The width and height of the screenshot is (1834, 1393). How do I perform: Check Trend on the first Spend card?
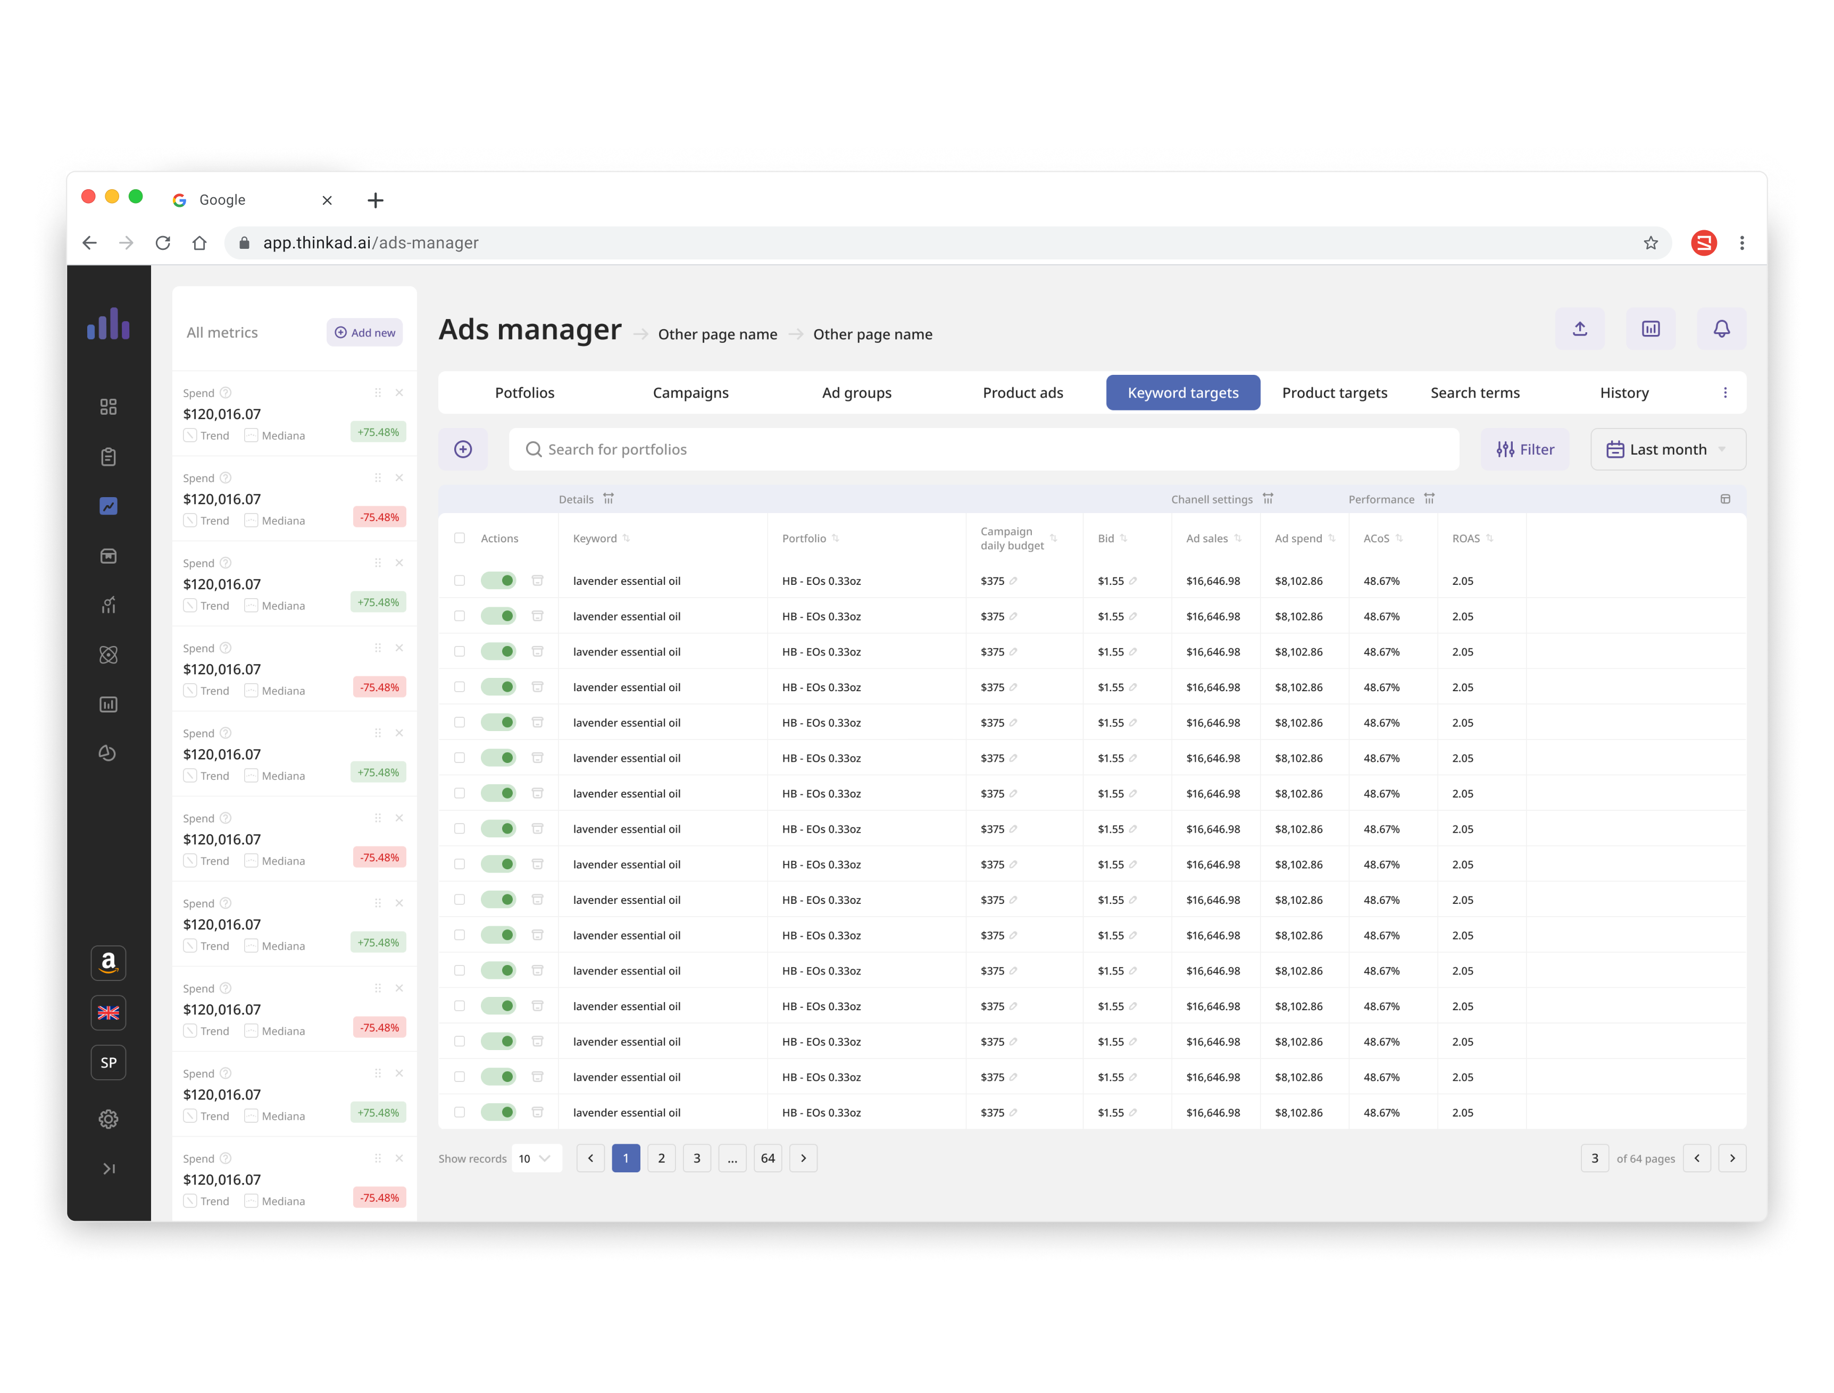(190, 436)
